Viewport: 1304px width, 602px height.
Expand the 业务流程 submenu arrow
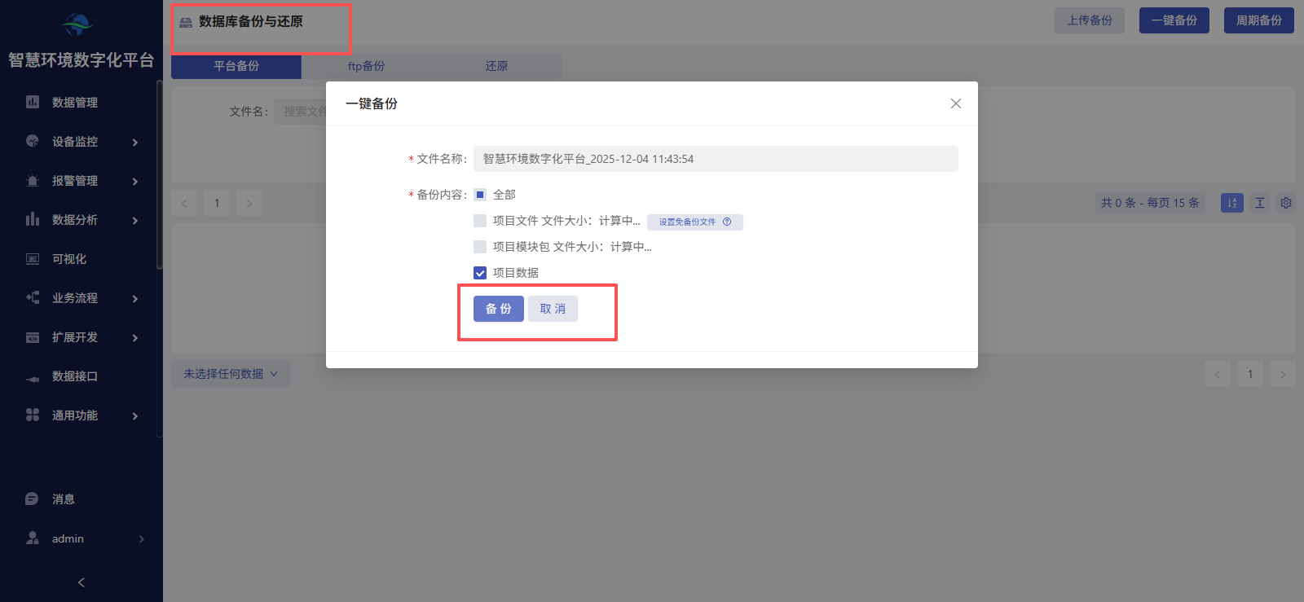135,299
